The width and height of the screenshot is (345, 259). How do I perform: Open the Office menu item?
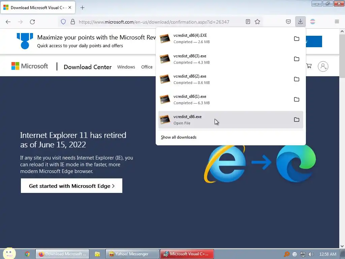147,67
